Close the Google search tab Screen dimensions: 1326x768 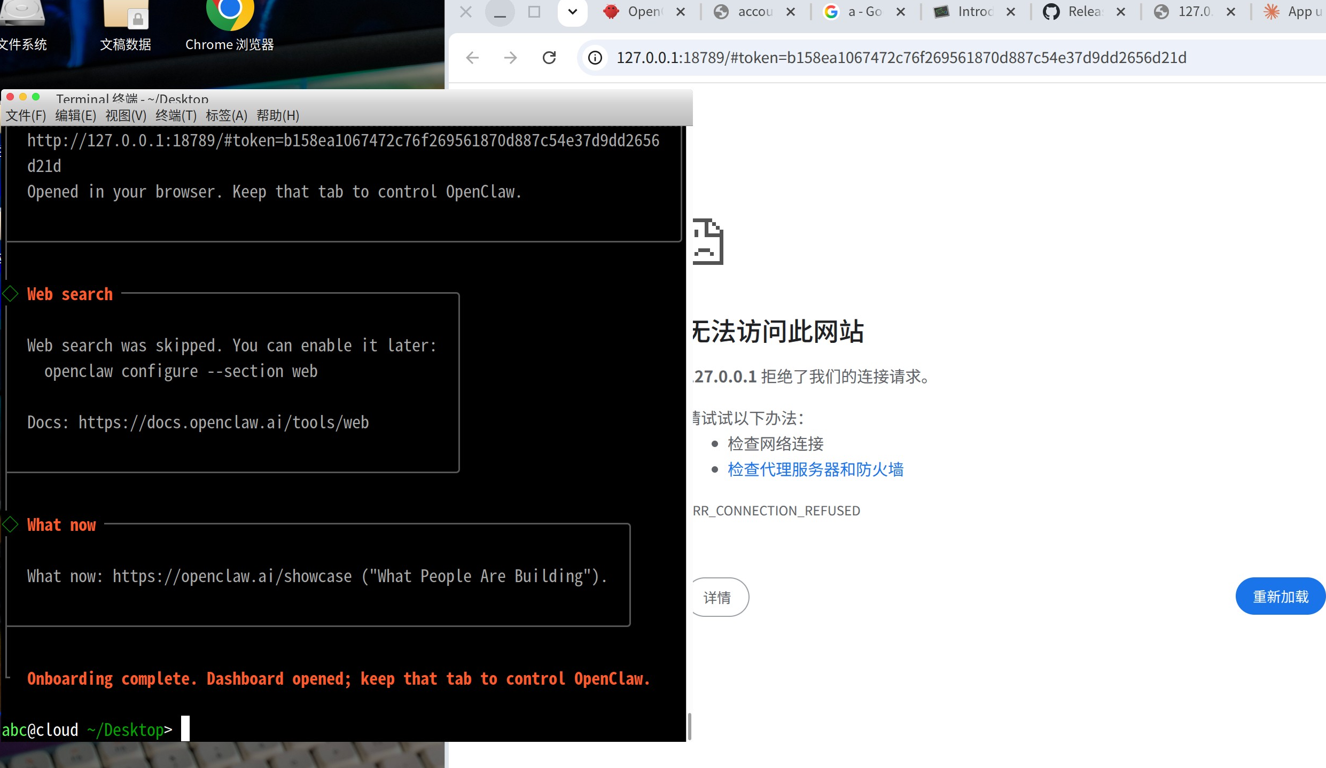coord(901,12)
